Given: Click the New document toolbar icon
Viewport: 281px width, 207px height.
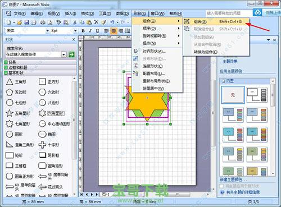Looking at the screenshot, I should [8, 22].
